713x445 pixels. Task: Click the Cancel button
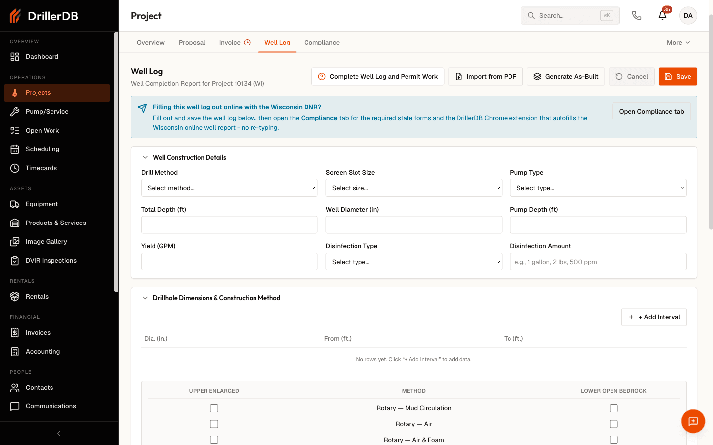pos(632,77)
